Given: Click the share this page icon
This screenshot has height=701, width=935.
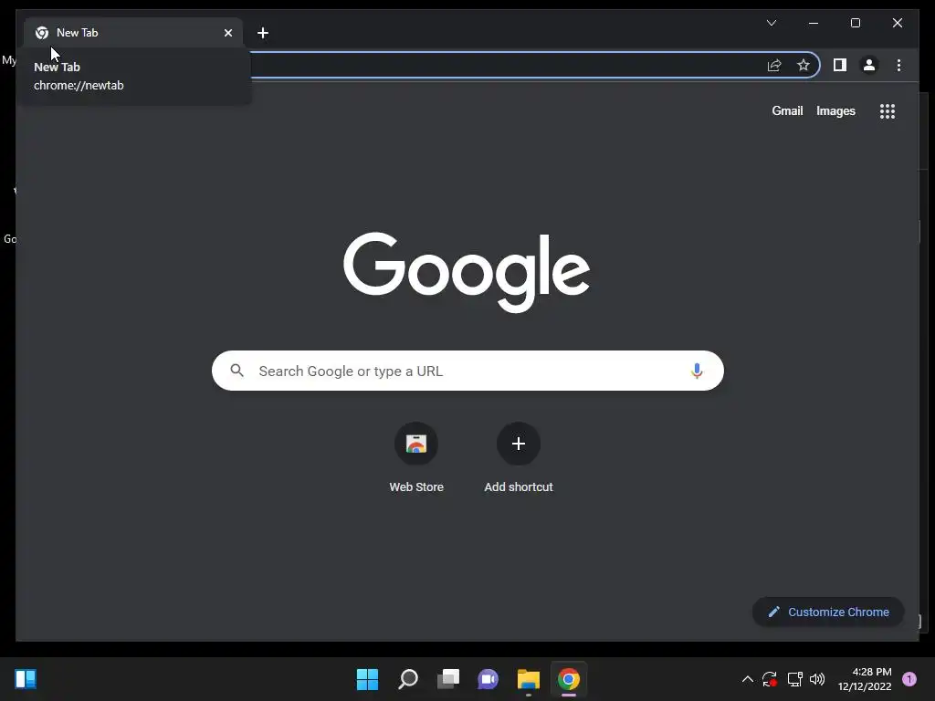Looking at the screenshot, I should [774, 65].
